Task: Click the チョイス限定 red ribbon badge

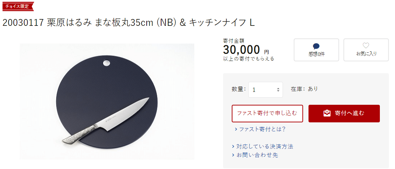Action: [17, 6]
